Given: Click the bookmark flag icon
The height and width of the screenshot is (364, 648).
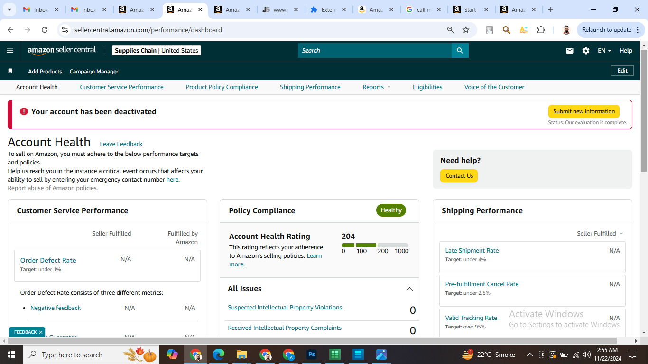Looking at the screenshot, I should [x=10, y=71].
